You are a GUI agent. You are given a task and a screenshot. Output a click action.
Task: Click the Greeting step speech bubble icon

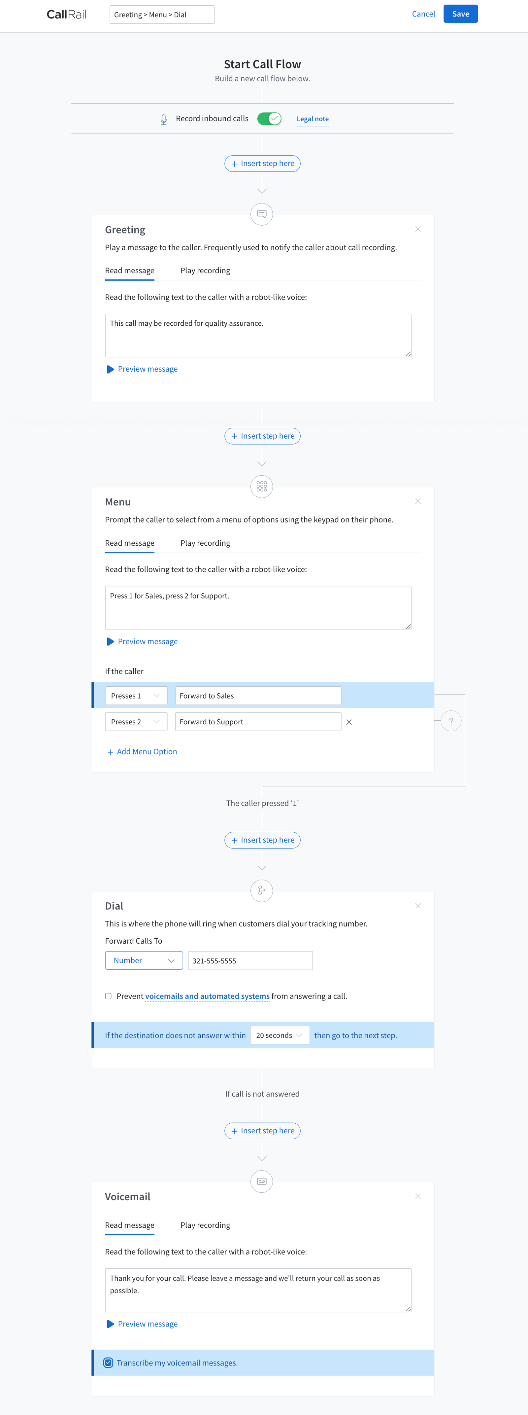[x=262, y=214]
